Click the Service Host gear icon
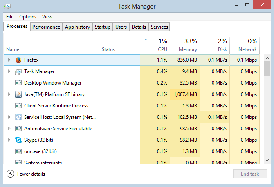The height and width of the screenshot is (187, 274). (x=18, y=117)
